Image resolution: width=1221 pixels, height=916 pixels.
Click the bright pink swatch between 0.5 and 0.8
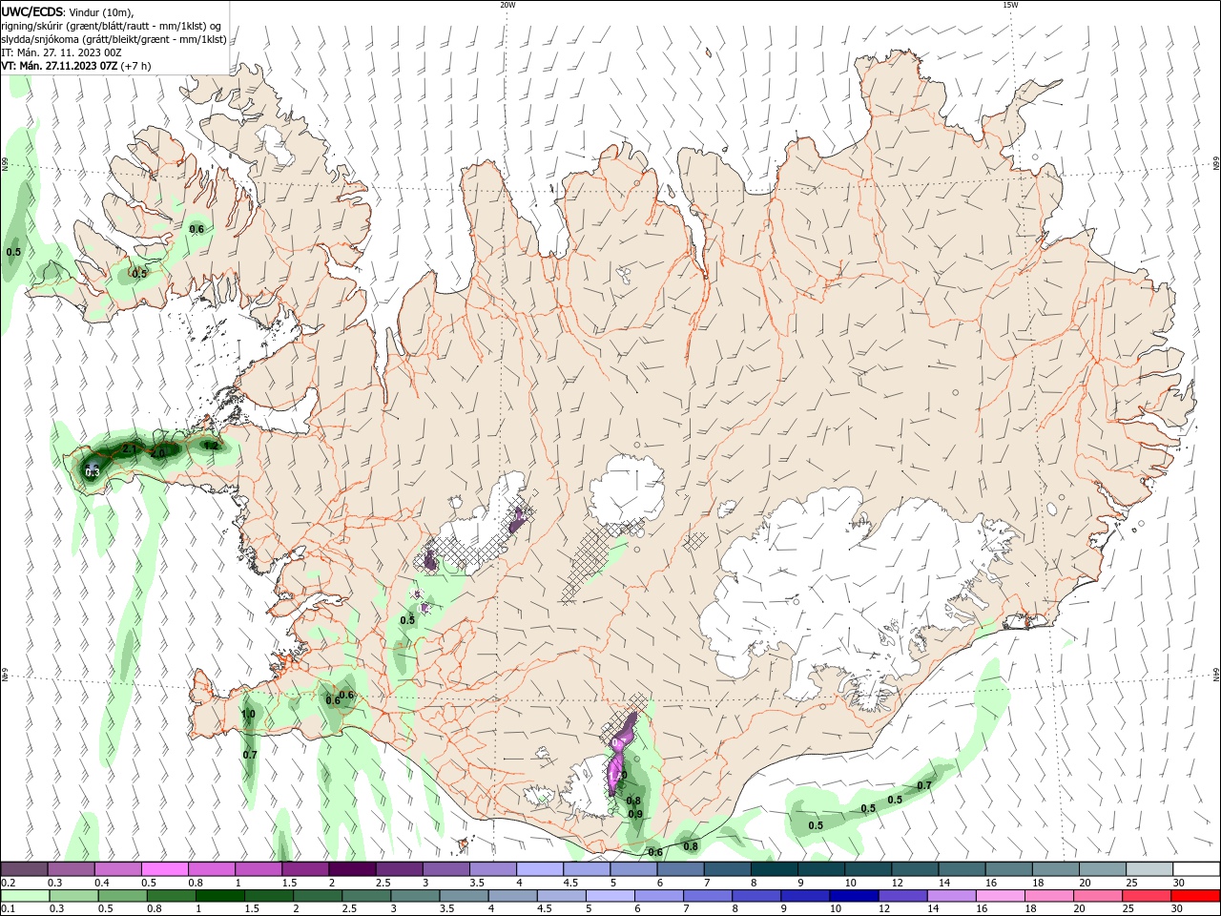(165, 869)
